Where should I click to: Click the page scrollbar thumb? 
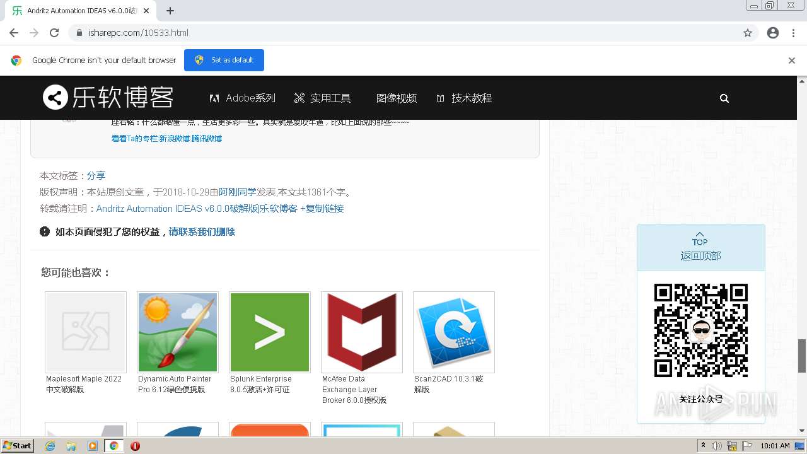(x=802, y=356)
